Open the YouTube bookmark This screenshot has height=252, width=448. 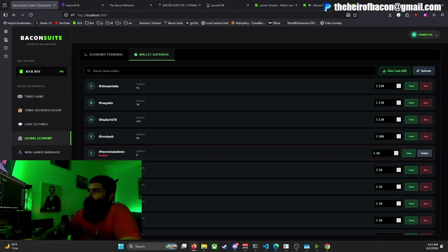(62, 23)
